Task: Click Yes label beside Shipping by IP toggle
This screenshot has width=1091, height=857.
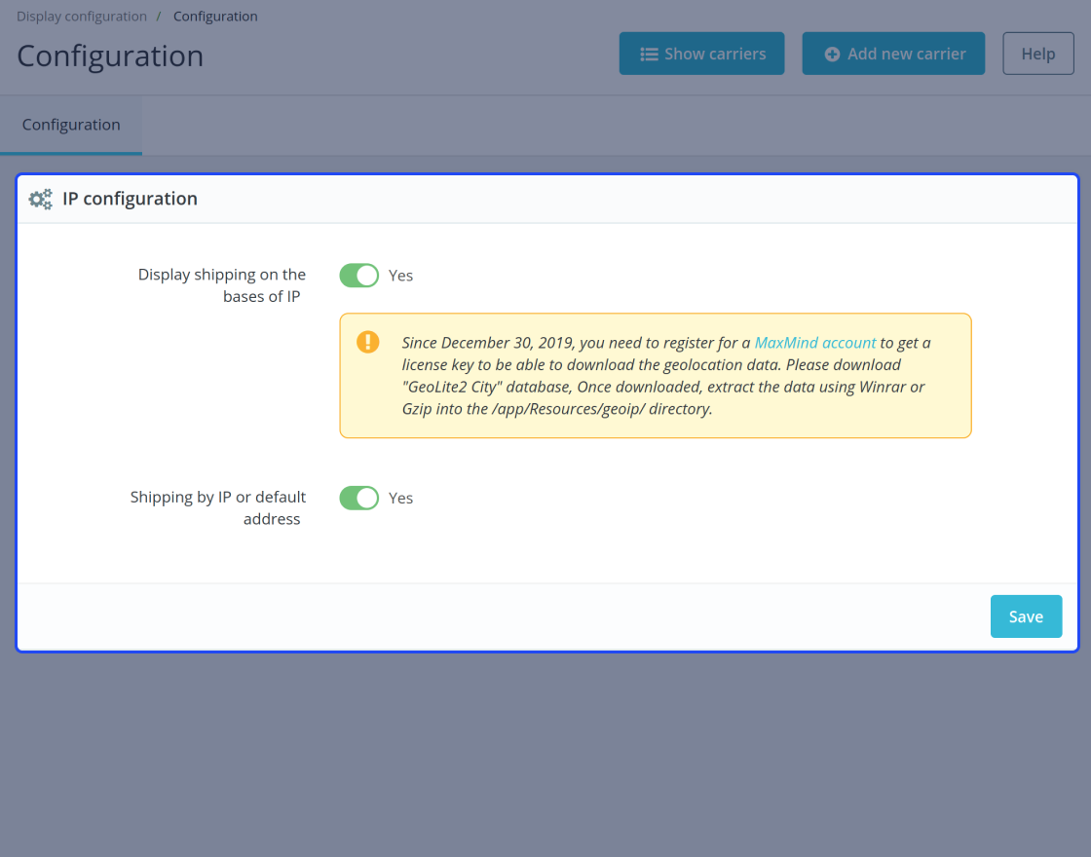Action: coord(400,498)
